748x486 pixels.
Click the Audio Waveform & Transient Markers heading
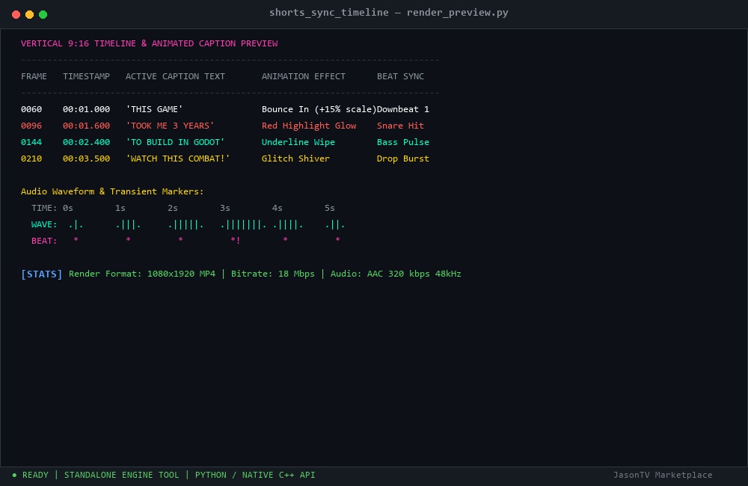pyautogui.click(x=112, y=191)
